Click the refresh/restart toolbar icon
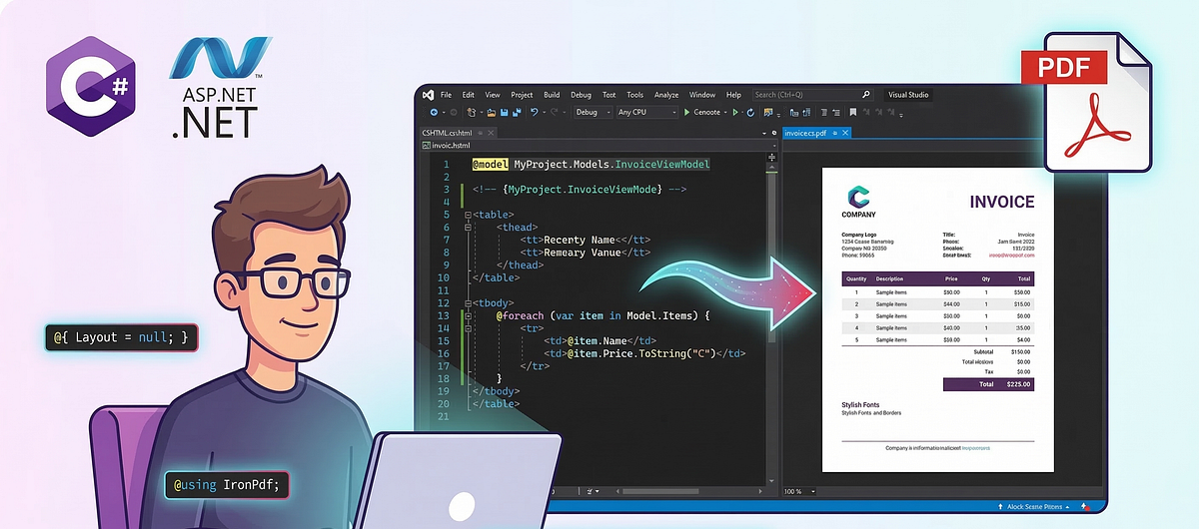1199x529 pixels. coord(750,112)
